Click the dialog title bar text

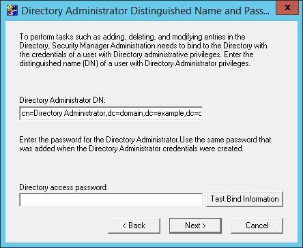click(145, 11)
